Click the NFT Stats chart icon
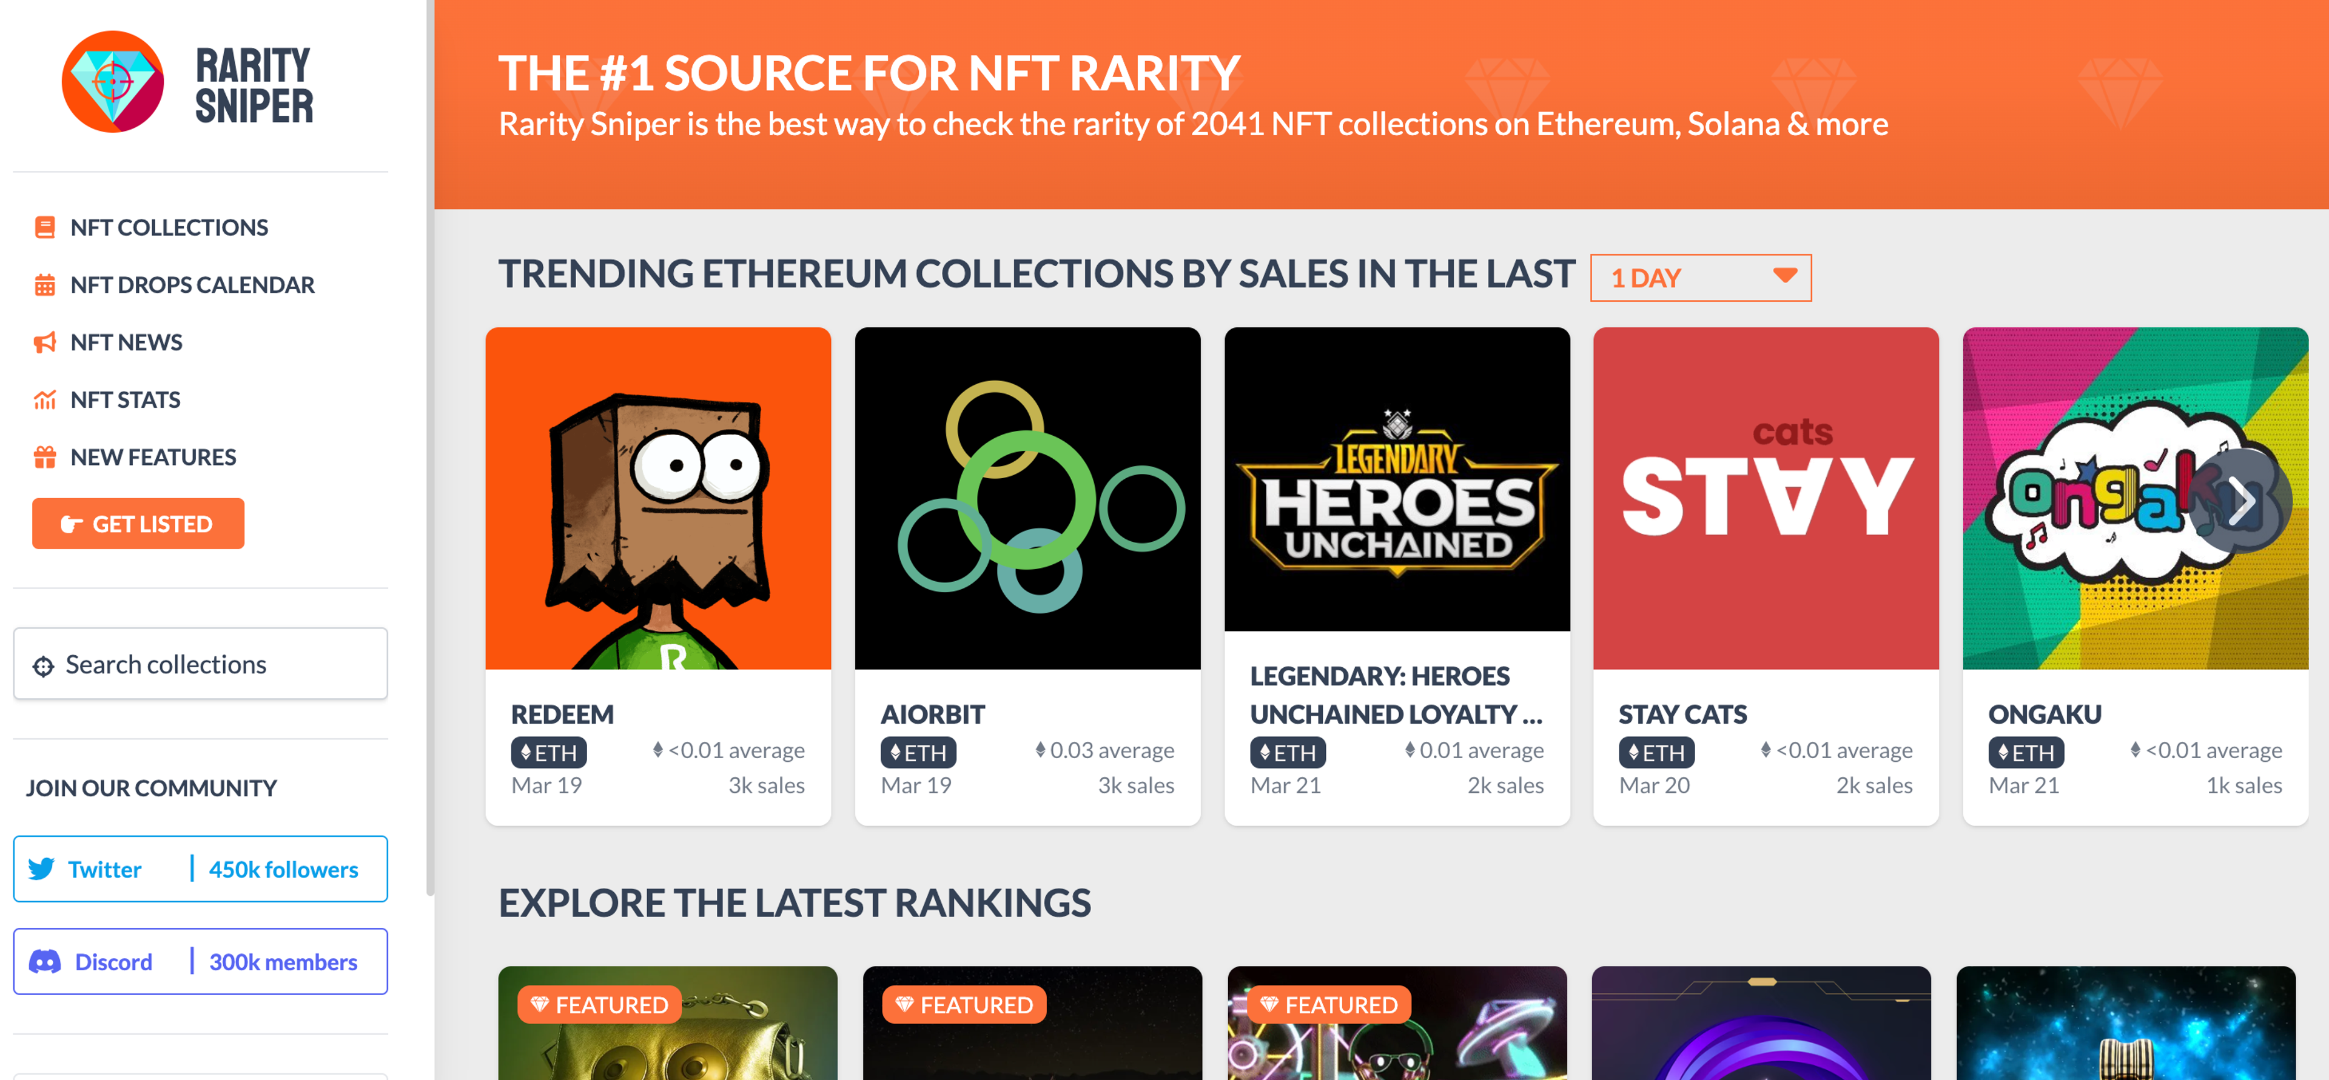Viewport: 2329px width, 1080px height. tap(44, 401)
